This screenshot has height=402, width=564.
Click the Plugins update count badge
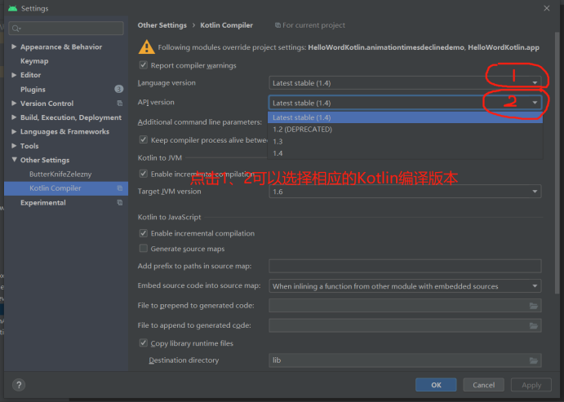click(x=118, y=89)
